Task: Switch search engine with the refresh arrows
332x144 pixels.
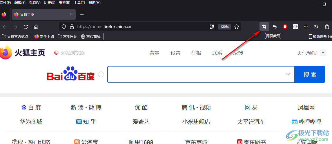Action: pyautogui.click(x=101, y=74)
